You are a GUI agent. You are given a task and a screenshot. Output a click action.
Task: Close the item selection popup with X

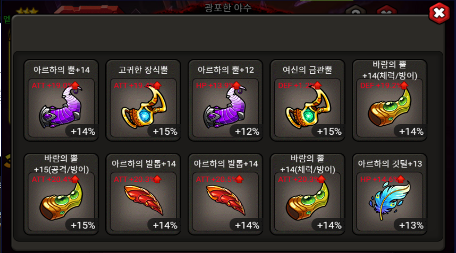coord(439,13)
